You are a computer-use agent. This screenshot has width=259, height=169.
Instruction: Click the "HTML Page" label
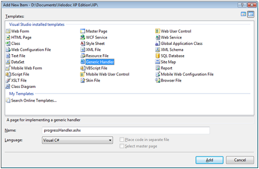point(21,37)
